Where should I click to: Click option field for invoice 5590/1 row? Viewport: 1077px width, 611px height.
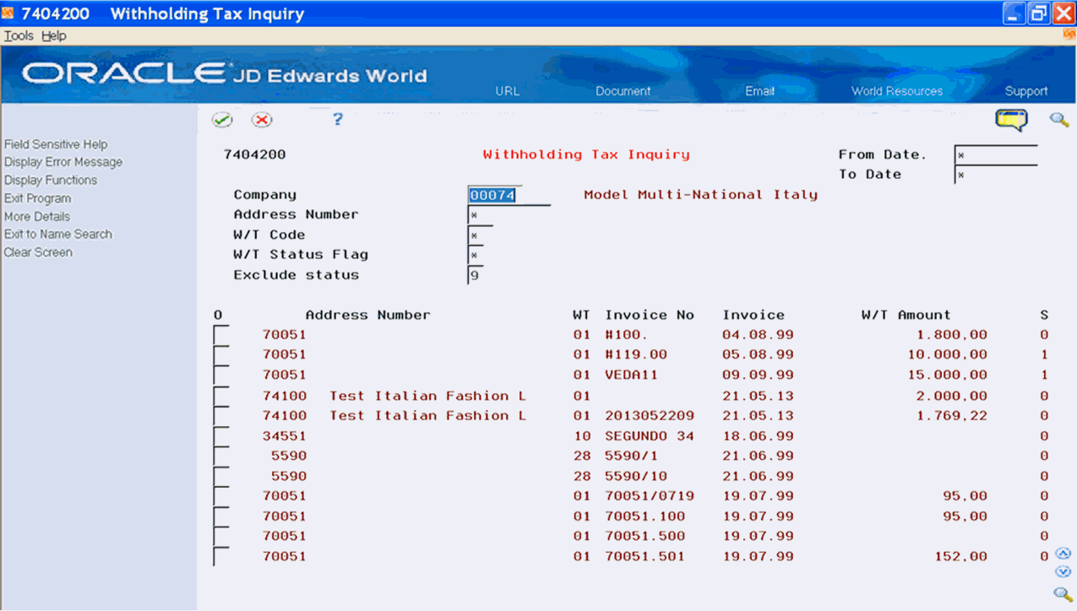pos(221,456)
